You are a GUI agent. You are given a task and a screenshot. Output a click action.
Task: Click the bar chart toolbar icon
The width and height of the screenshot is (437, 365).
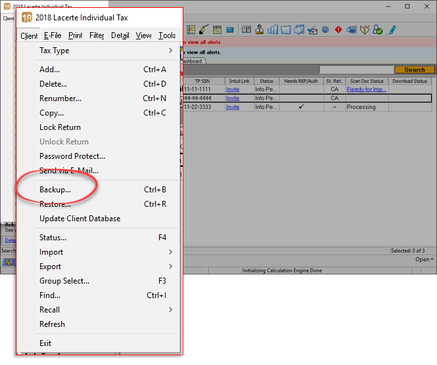click(273, 30)
